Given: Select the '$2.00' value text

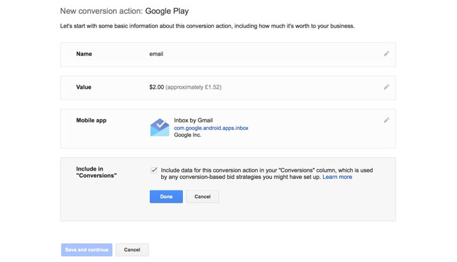Looking at the screenshot, I should 157,87.
